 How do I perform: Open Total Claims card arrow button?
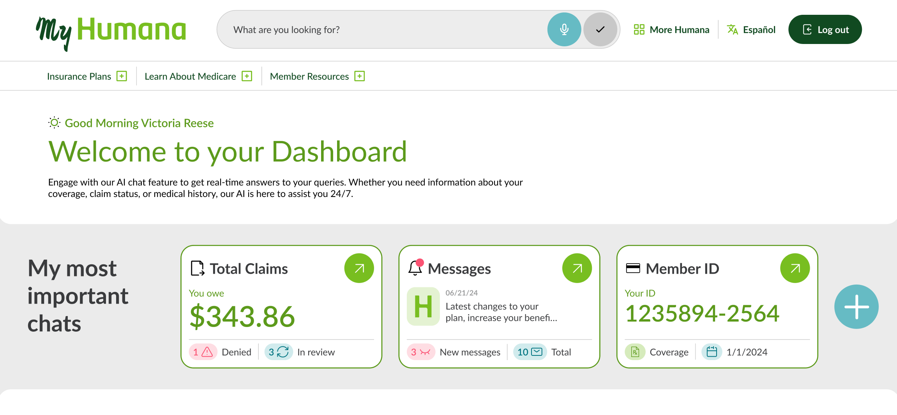pyautogui.click(x=359, y=268)
